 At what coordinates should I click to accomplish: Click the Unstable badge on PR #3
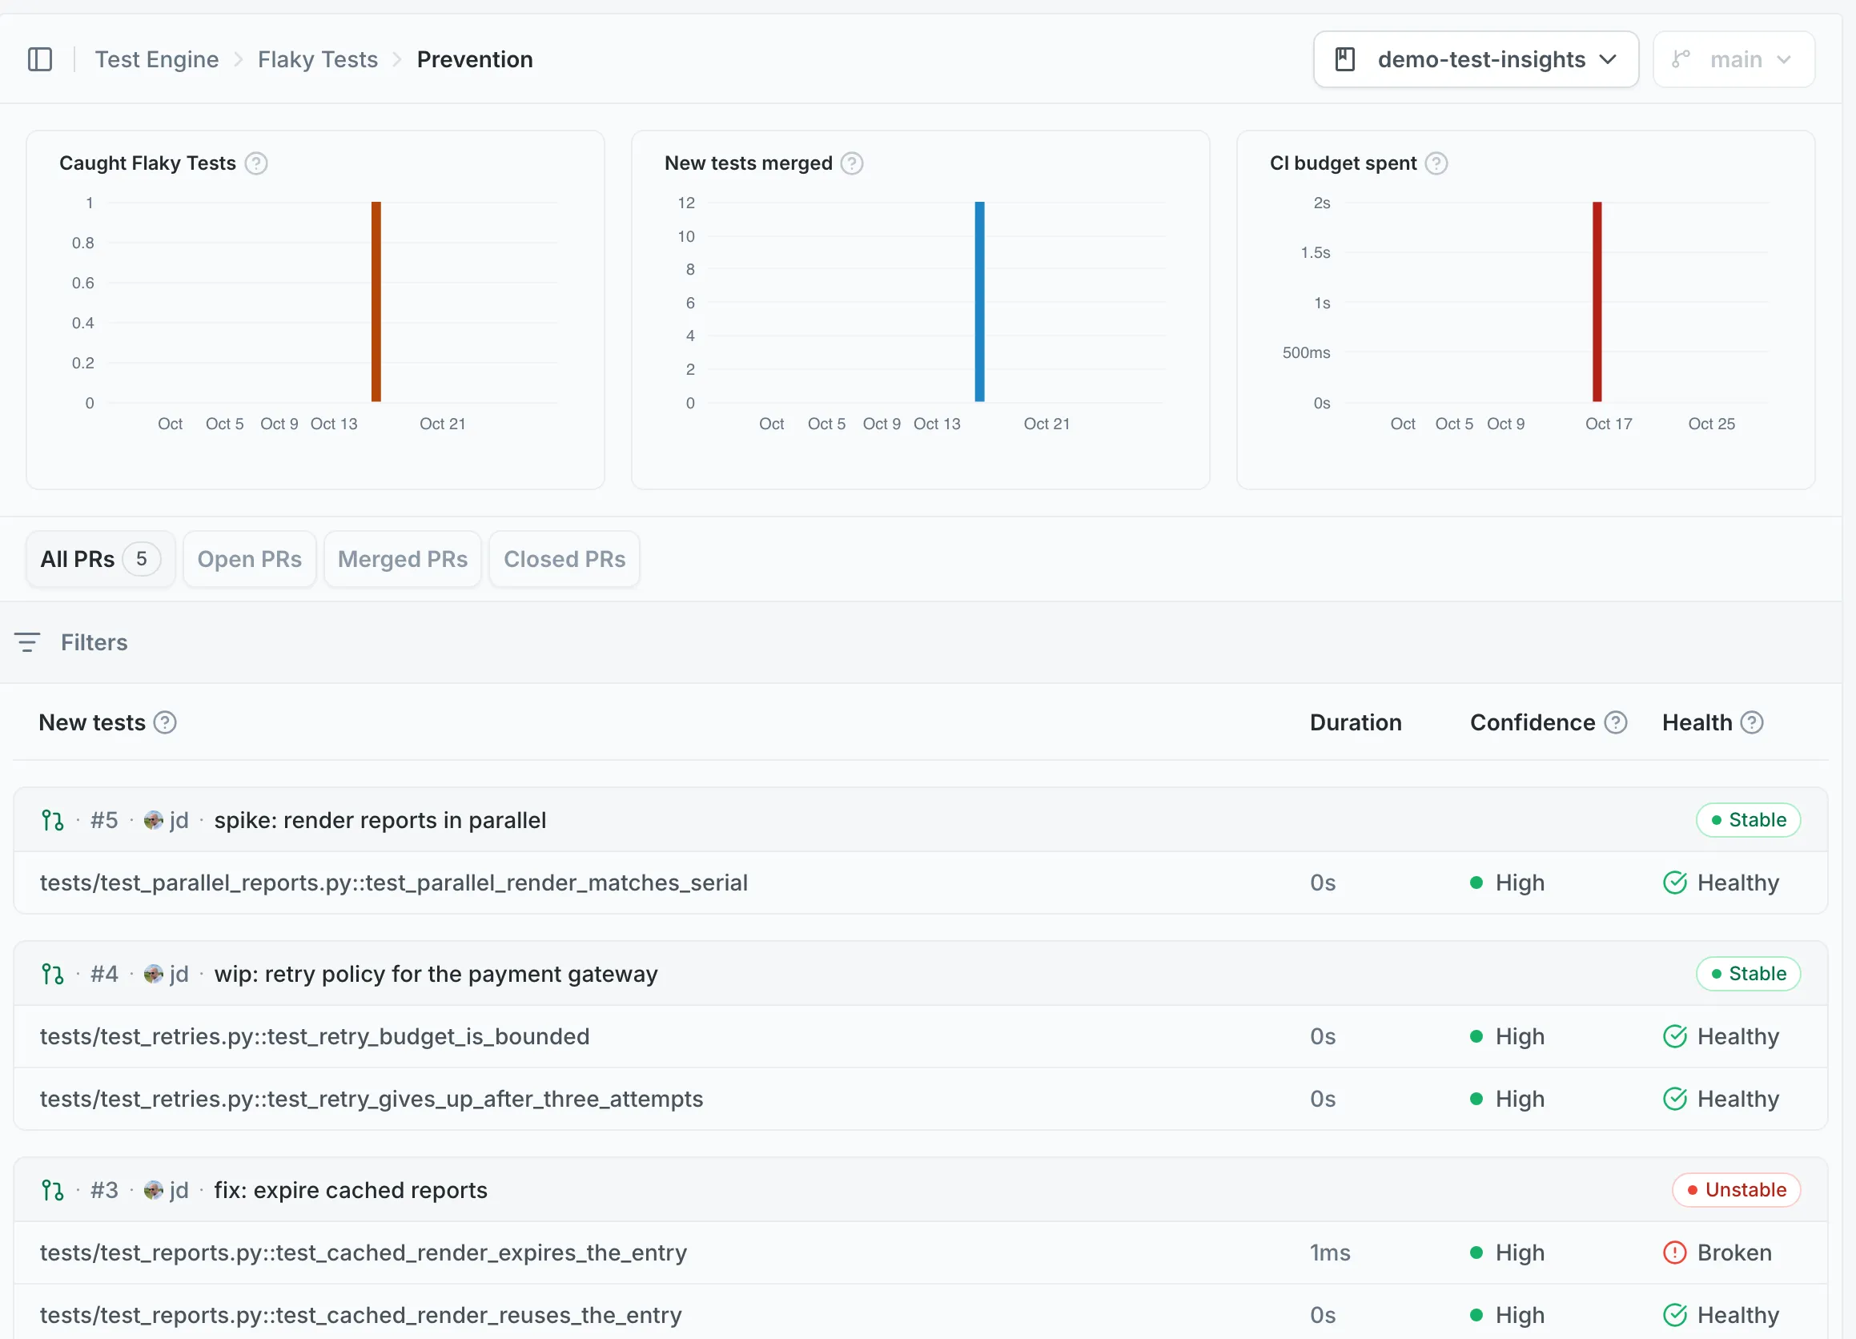pyautogui.click(x=1736, y=1190)
